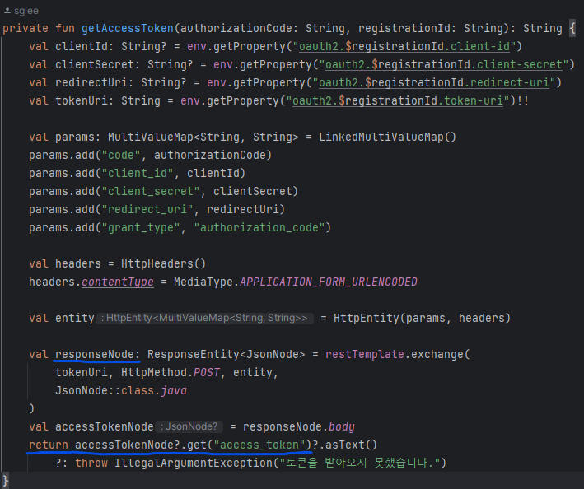
Task: Click the tokenUri variable declaration
Action: tap(82, 101)
